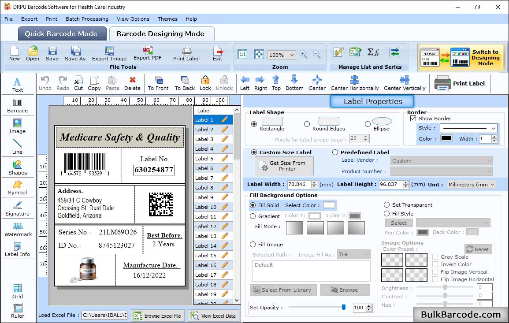Adjust Label Height stepper

[406, 184]
